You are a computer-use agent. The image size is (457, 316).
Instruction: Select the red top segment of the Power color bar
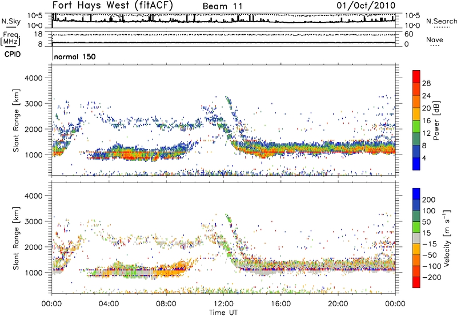[x=416, y=76]
